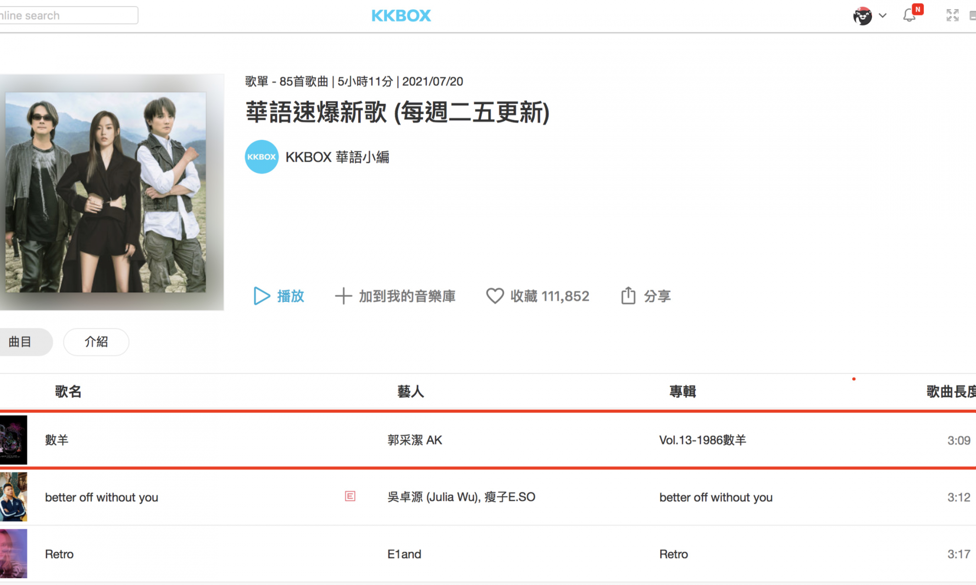Open the KKBOX 華語小編 curator avatar
This screenshot has height=585, width=976.
coord(262,157)
